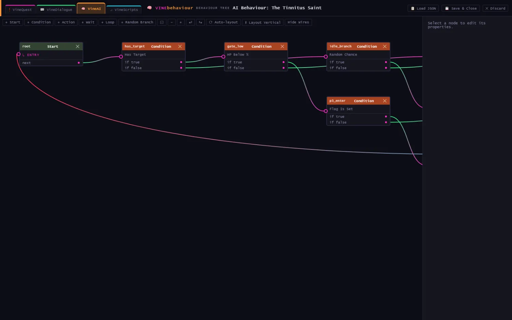
Task: Remove the has_target condition node via X
Action: pyautogui.click(x=180, y=46)
